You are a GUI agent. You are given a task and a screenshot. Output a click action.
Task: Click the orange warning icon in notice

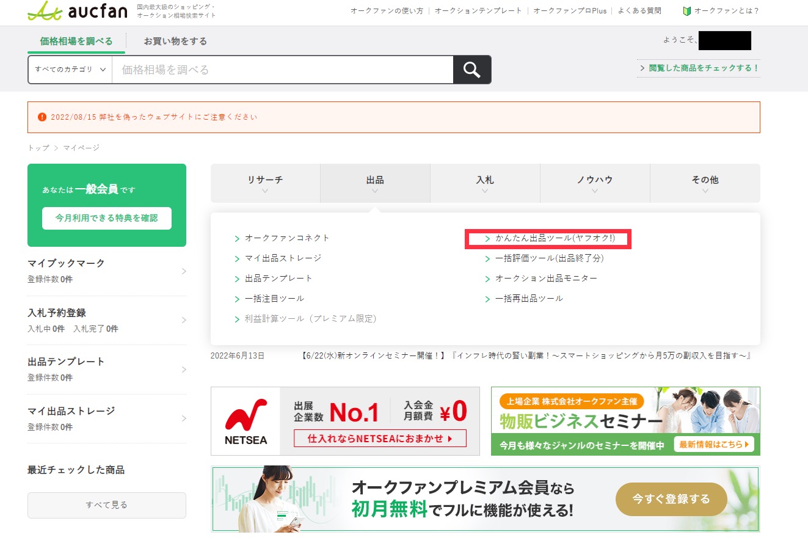coord(42,117)
